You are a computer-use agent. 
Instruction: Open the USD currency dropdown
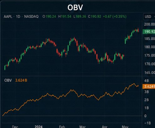coord(149,17)
